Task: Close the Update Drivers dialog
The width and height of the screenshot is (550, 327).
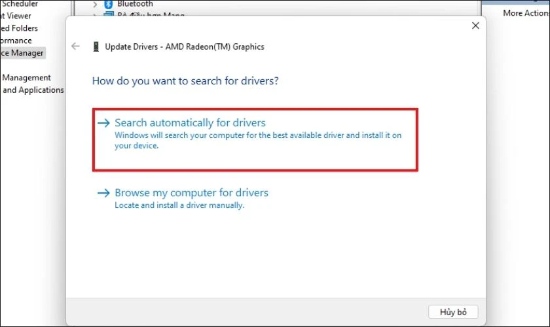Action: click(475, 26)
